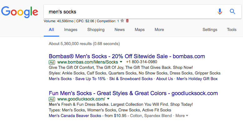Screen dimensions: 243x123
Task: Switch to the Images tab
Action: 71,30
